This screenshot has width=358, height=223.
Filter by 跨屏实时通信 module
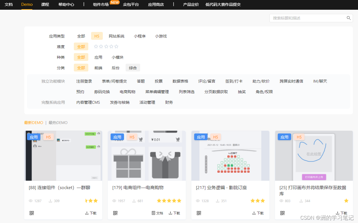coord(291,81)
